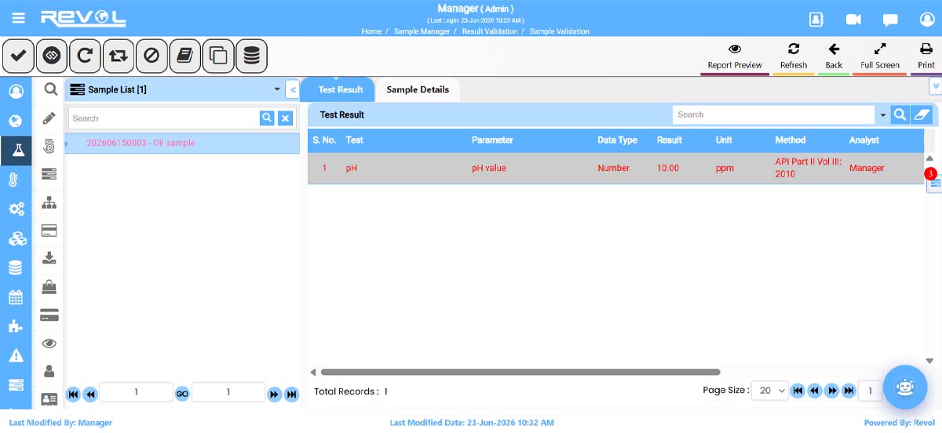Jump to first page in sample list pager
Viewport: 942px width, 433px height.
click(x=73, y=395)
